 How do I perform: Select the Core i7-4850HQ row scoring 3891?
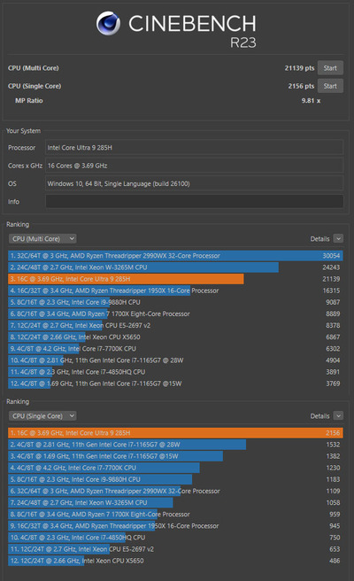click(x=175, y=372)
